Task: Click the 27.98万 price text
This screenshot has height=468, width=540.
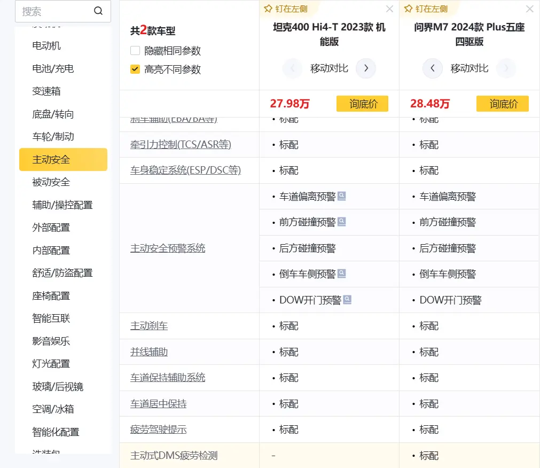Action: [289, 104]
